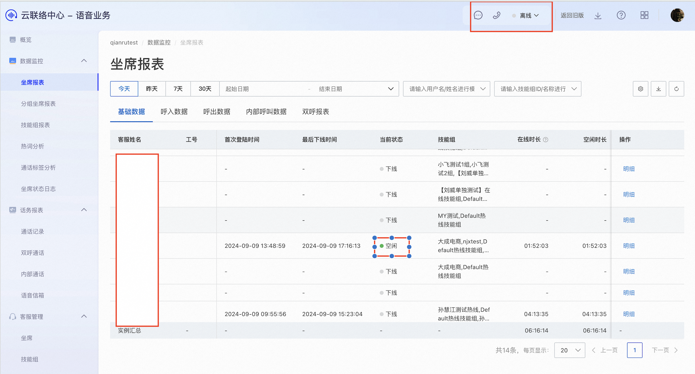Collapse the 客服管理 sidebar section
The height and width of the screenshot is (374, 695).
click(x=84, y=317)
